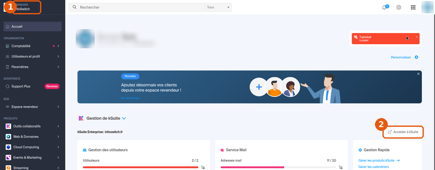Open settings gear in top bar

pyautogui.click(x=399, y=7)
